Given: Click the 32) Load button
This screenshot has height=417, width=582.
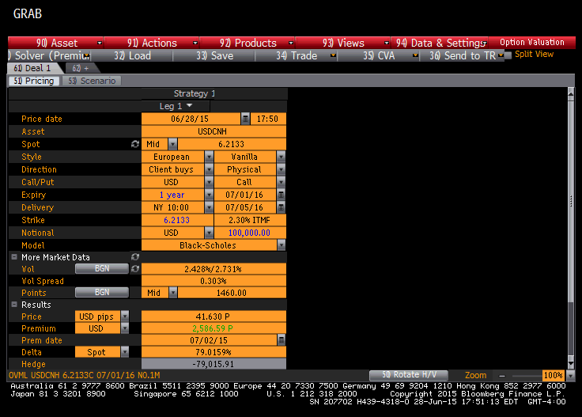Looking at the screenshot, I should (132, 55).
